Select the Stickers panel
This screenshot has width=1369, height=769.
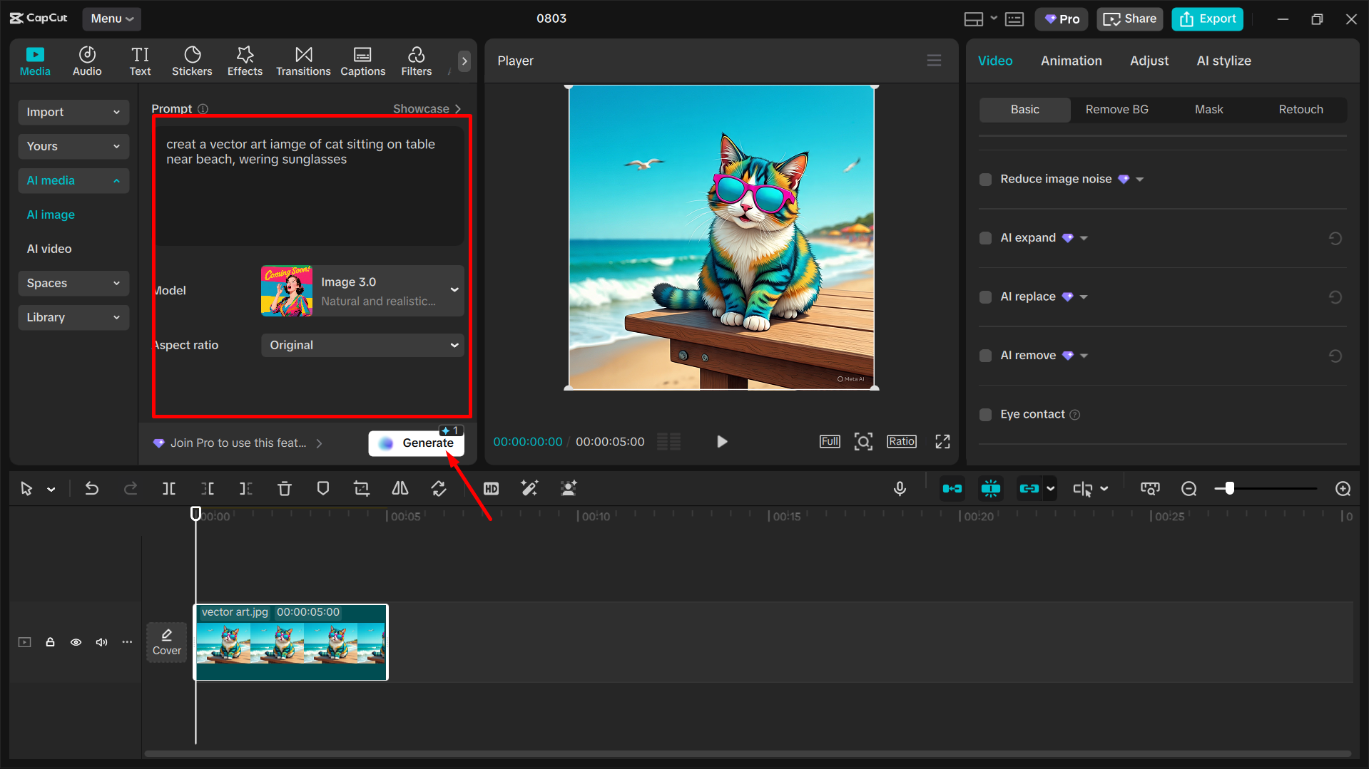click(x=192, y=61)
